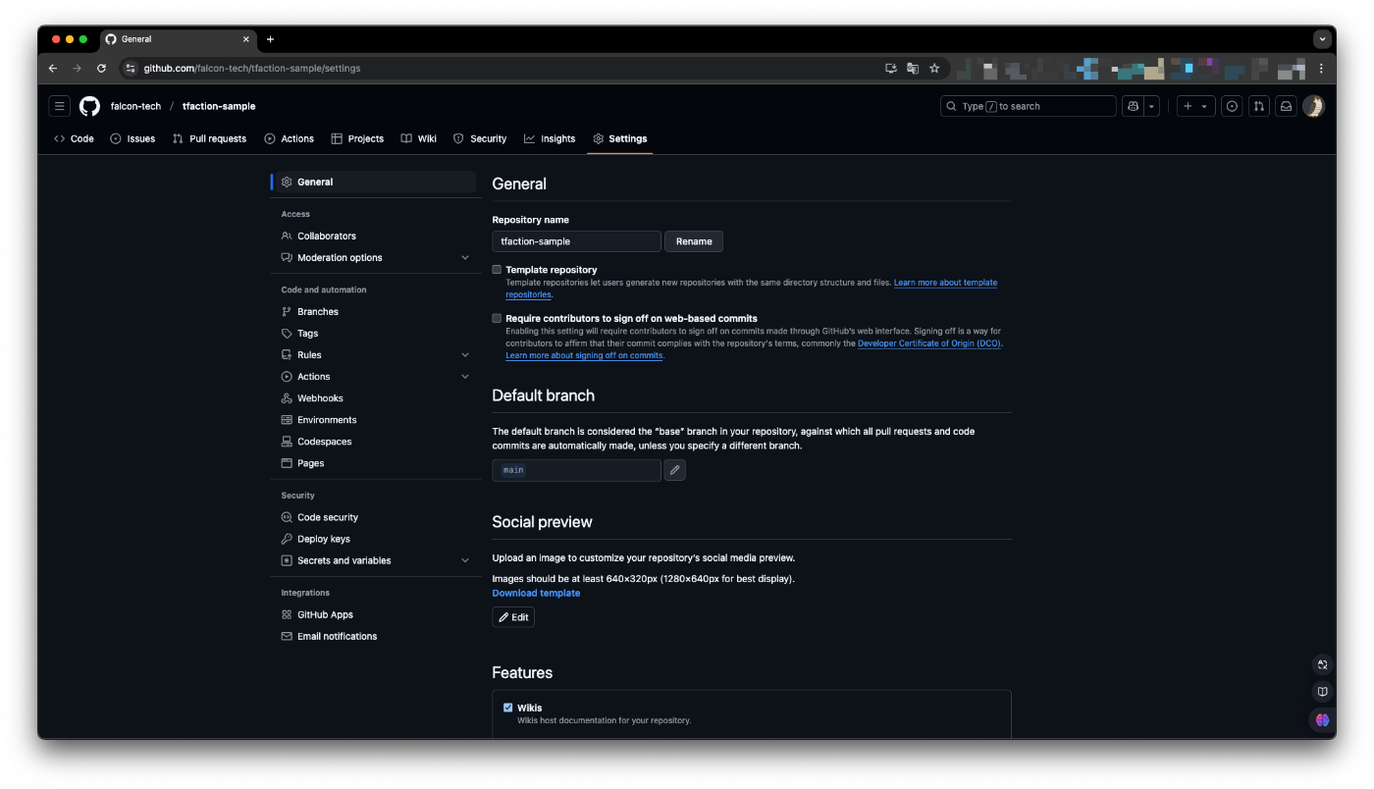The height and width of the screenshot is (789, 1374).
Task: Go back with browser back arrow
Action: (53, 68)
